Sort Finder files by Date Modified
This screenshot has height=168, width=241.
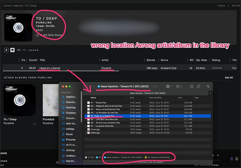155,98
